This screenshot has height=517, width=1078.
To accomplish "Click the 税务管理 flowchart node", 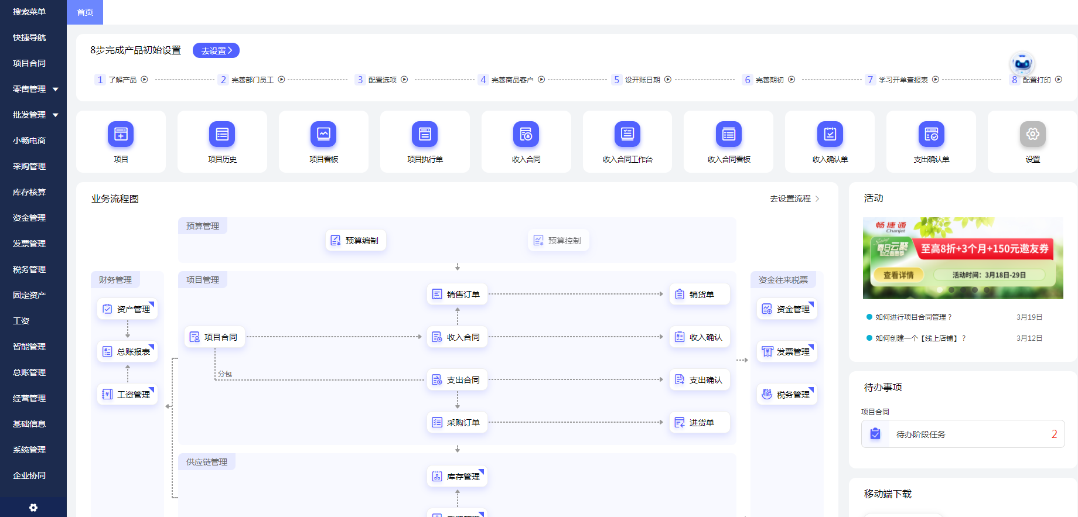I will 787,394.
